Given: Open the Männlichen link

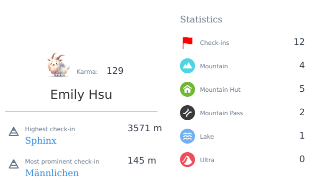Looking at the screenshot, I should (x=52, y=173).
